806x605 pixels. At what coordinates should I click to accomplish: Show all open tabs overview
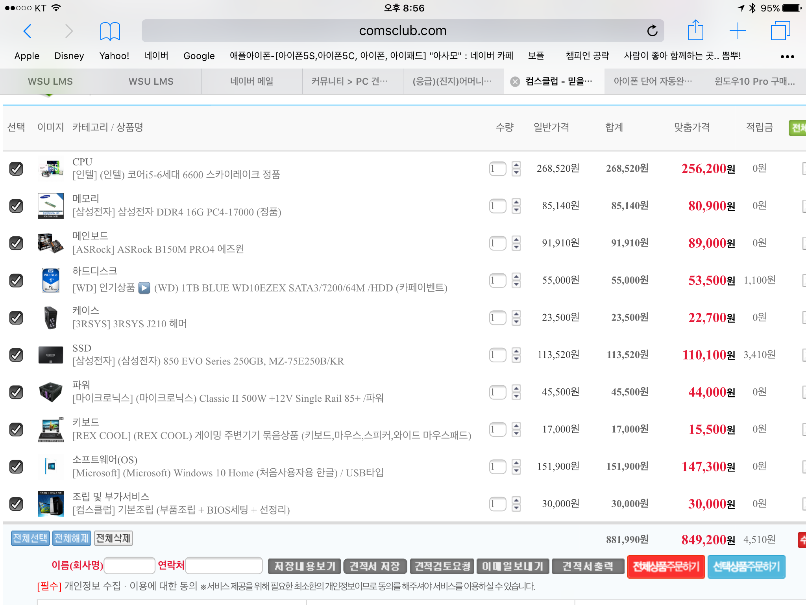coord(780,31)
